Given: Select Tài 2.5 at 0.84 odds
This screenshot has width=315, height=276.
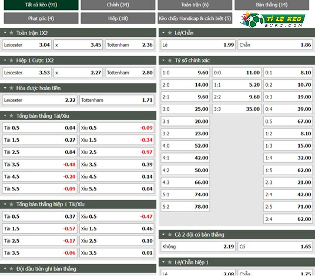Looking at the screenshot, I should coord(39,152).
